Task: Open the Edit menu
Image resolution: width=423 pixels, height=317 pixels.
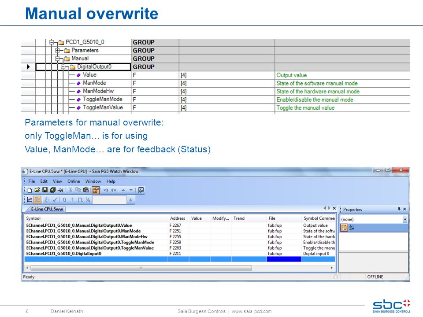Action: (x=44, y=181)
